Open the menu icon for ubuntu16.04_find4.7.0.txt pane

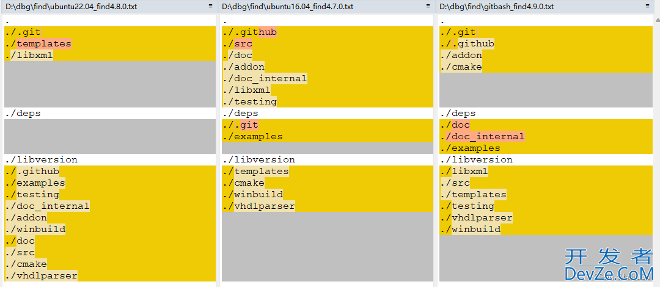[x=428, y=6]
